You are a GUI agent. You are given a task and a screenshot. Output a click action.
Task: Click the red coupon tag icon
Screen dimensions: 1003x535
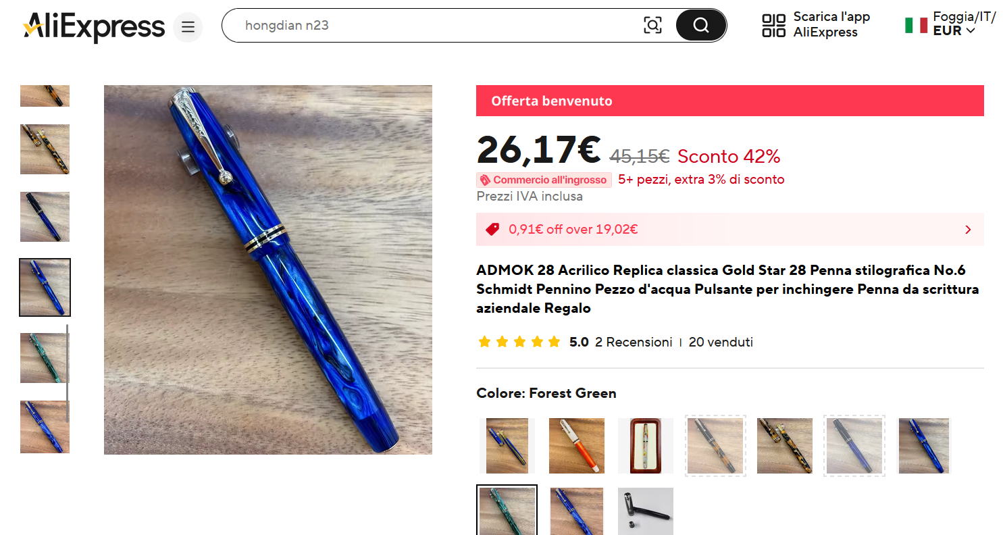492,229
